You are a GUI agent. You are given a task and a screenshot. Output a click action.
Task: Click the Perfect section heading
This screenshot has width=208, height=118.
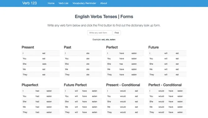(x=112, y=47)
